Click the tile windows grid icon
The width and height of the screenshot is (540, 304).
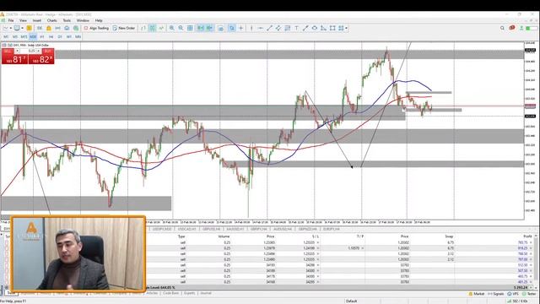(190, 28)
